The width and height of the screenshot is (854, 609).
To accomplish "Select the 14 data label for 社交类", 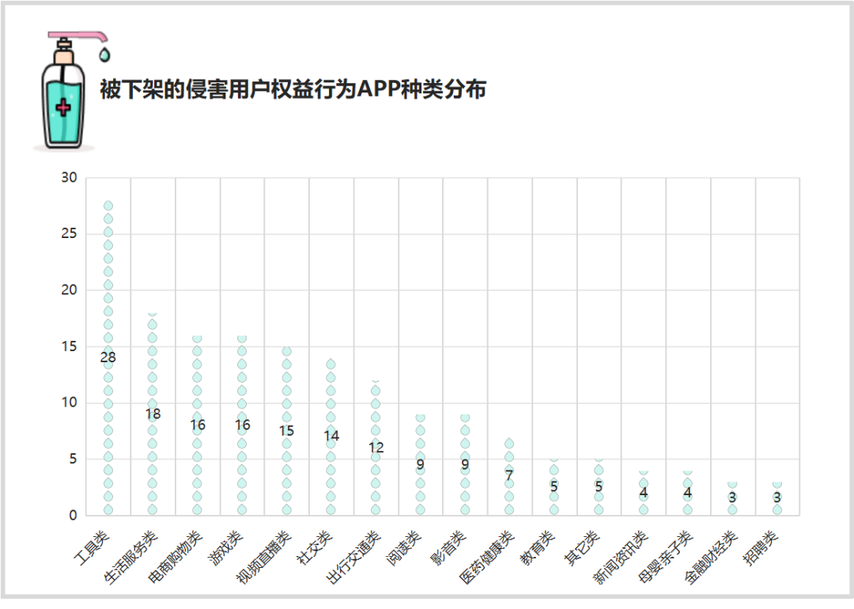I will tap(331, 436).
